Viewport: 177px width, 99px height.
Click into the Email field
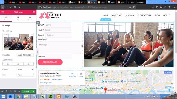(x=57, y=30)
